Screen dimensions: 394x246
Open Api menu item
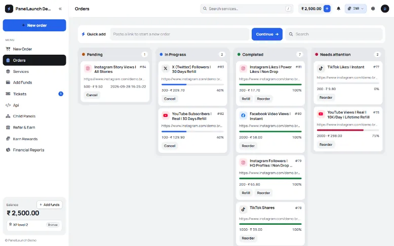pos(34,105)
